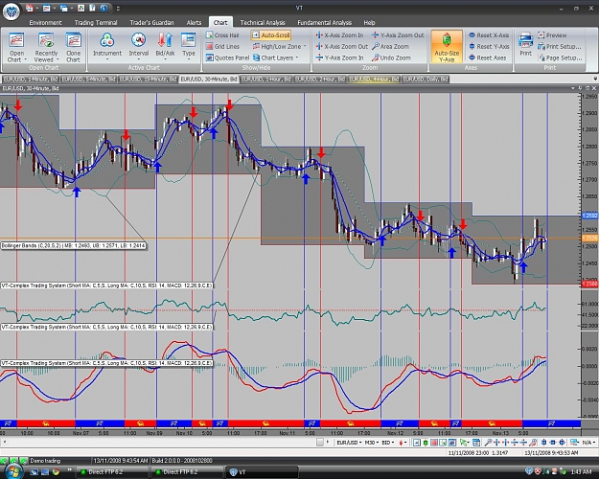Click red square grid icon bottom toolbar
Viewport: 599px width, 479px height.
click(434, 443)
